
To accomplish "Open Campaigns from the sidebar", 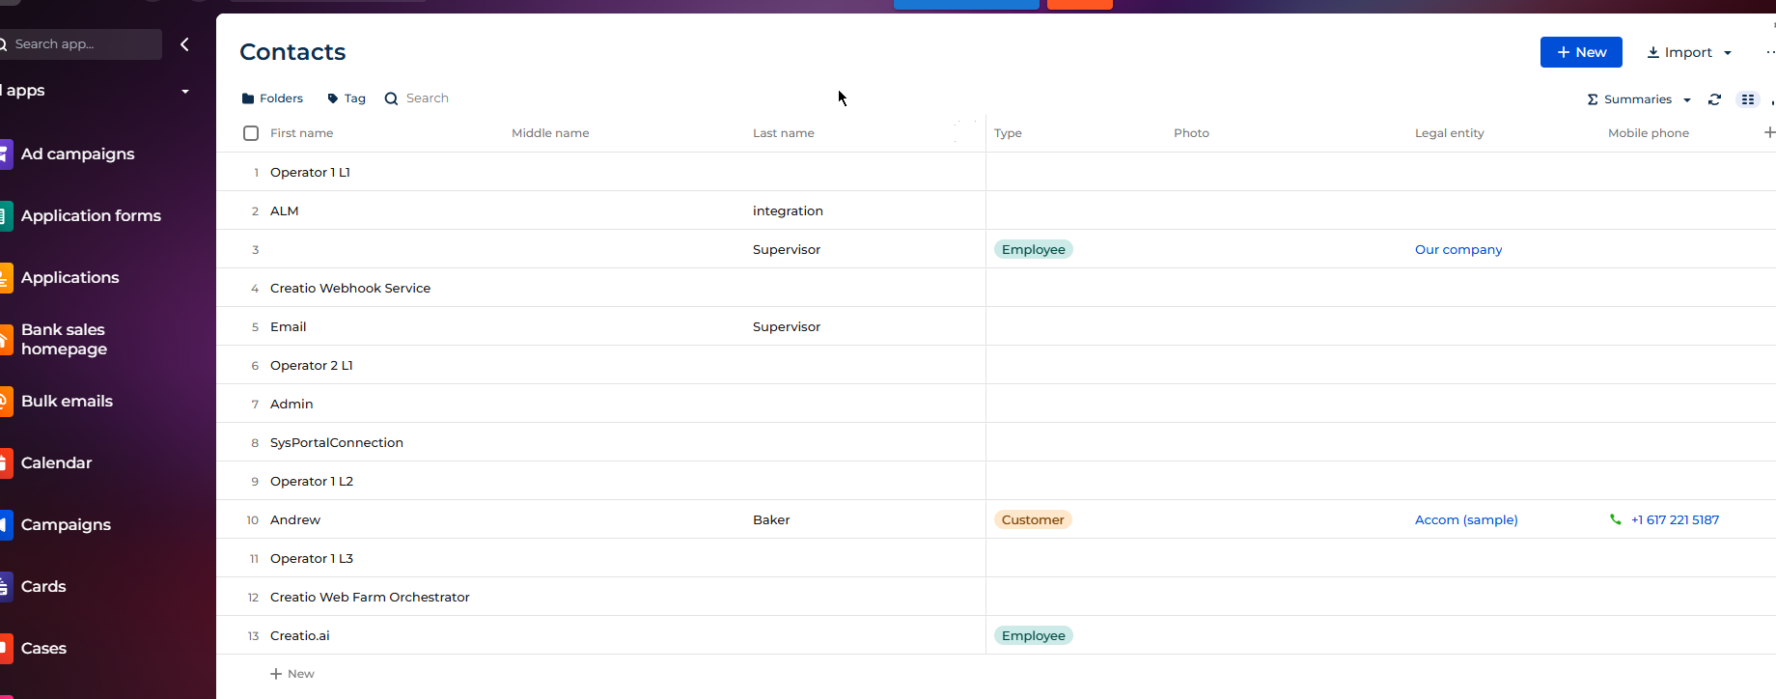I will click(x=66, y=524).
